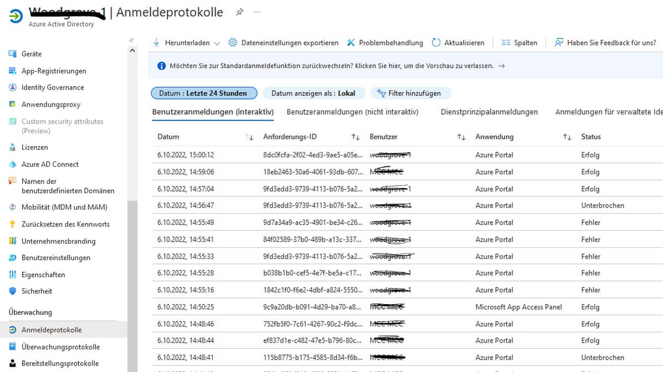Open the Datum: Letzte 24 Stunden filter
This screenshot has height=372, width=663.
coord(204,93)
